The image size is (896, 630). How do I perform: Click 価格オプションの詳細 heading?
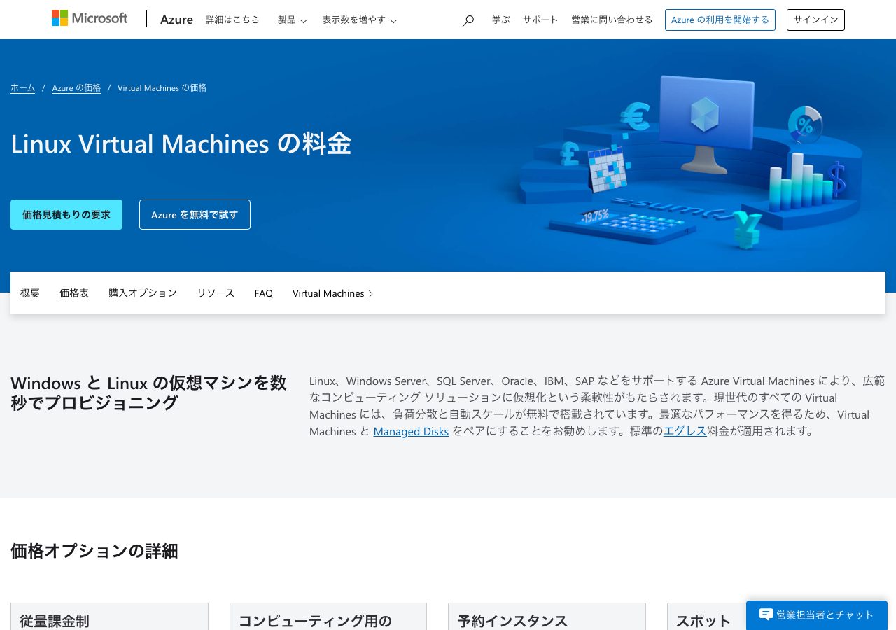click(x=94, y=551)
